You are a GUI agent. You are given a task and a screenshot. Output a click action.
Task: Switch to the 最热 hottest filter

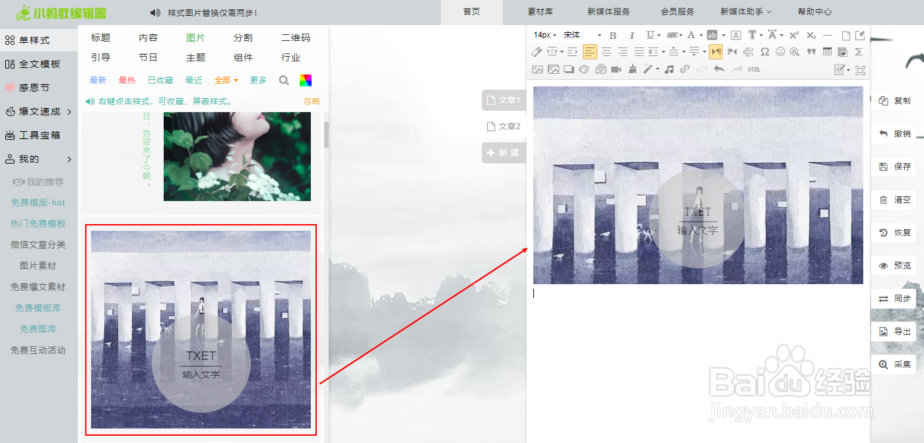tap(127, 80)
